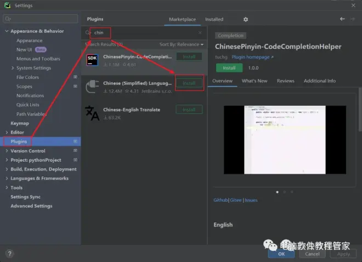Click the project-level marker icon beside Scopes

(75, 86)
